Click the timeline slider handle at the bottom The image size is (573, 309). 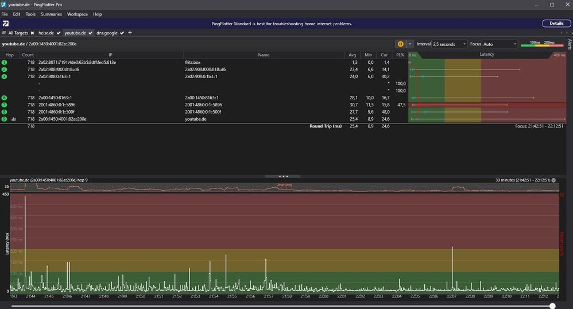coord(552,306)
